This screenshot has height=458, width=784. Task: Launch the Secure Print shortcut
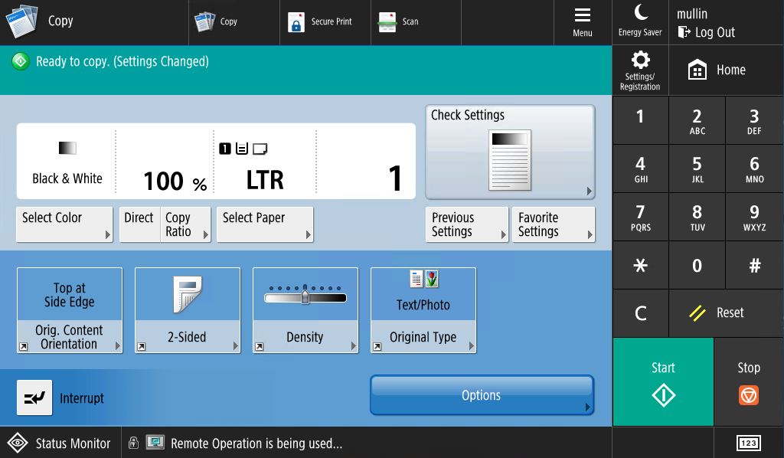pyautogui.click(x=325, y=22)
